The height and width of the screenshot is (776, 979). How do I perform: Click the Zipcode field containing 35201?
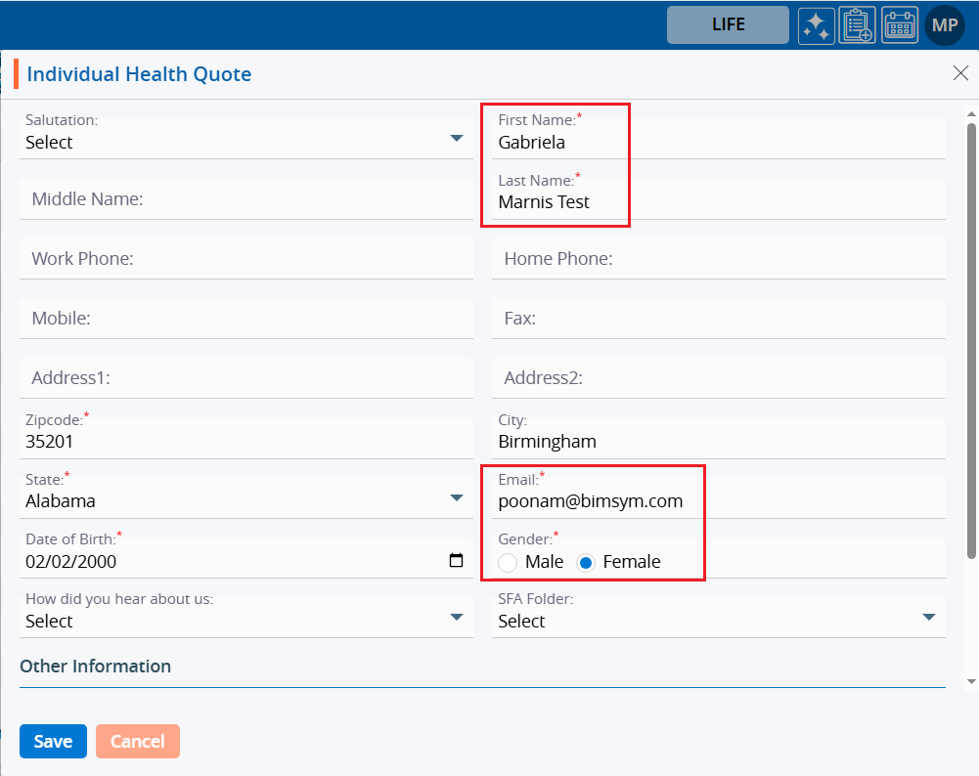pyautogui.click(x=245, y=442)
